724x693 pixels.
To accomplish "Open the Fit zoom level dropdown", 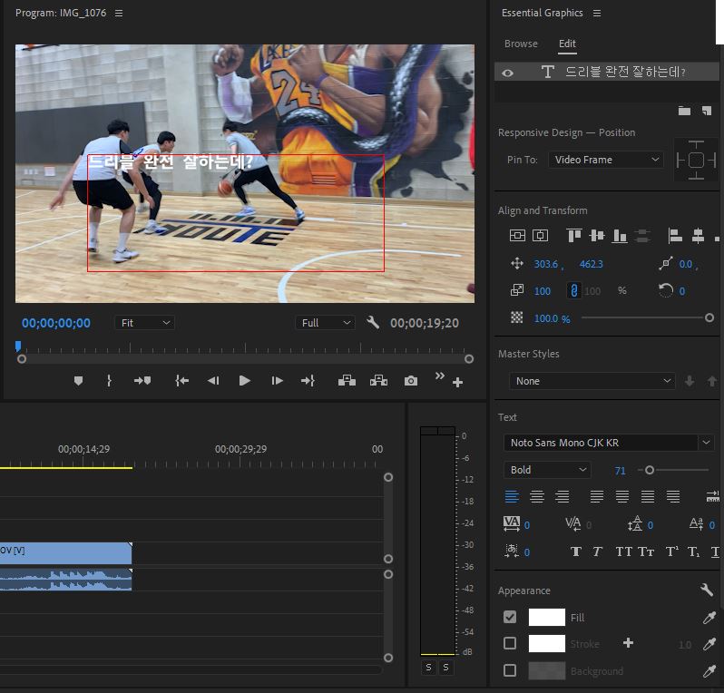I will 144,323.
